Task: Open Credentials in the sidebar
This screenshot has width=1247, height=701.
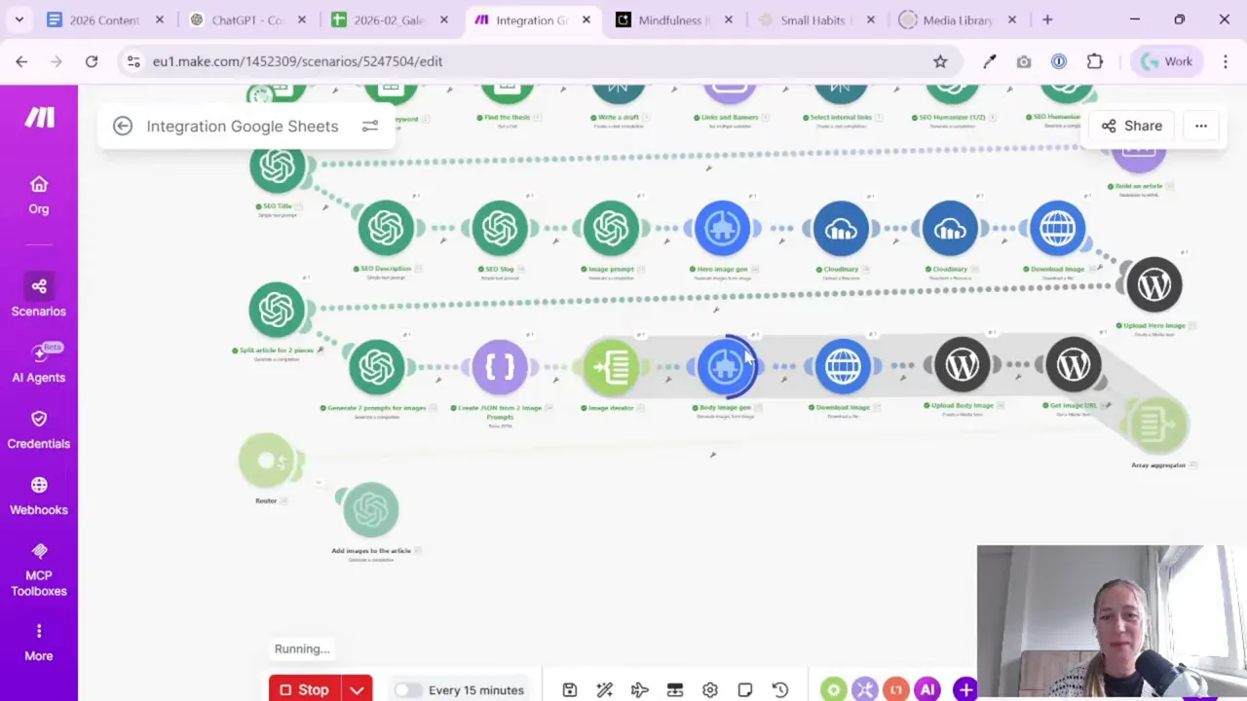Action: [39, 429]
